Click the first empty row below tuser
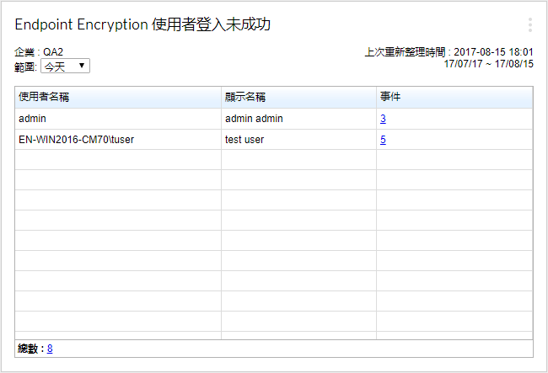This screenshot has height=373, width=548. [273, 160]
